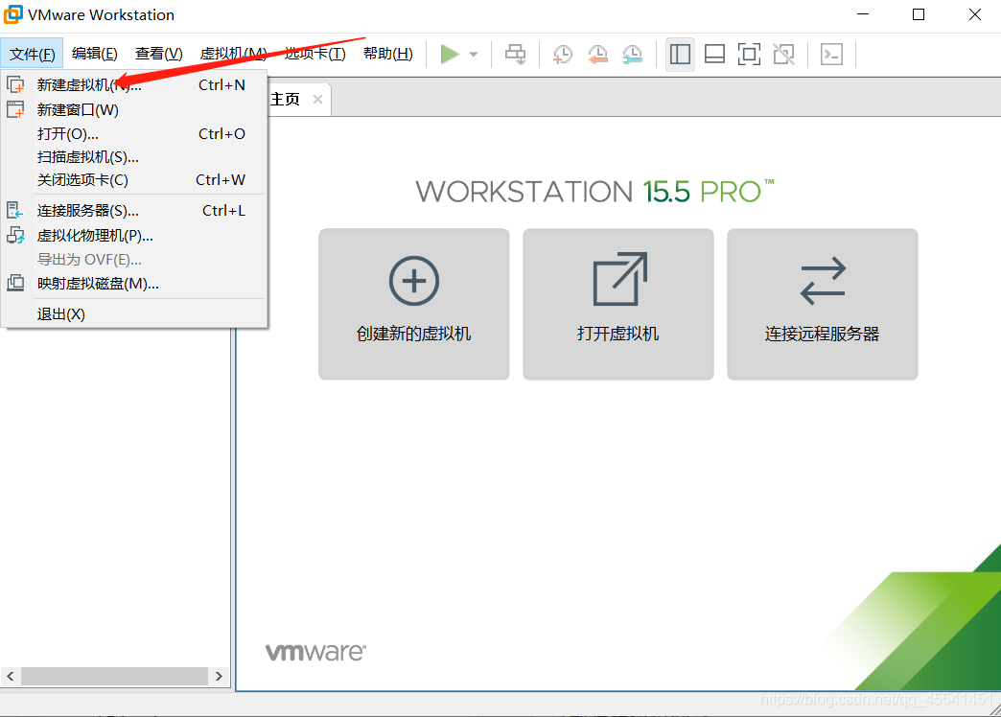Click the console view toolbar icon
The width and height of the screenshot is (1001, 717).
[832, 55]
